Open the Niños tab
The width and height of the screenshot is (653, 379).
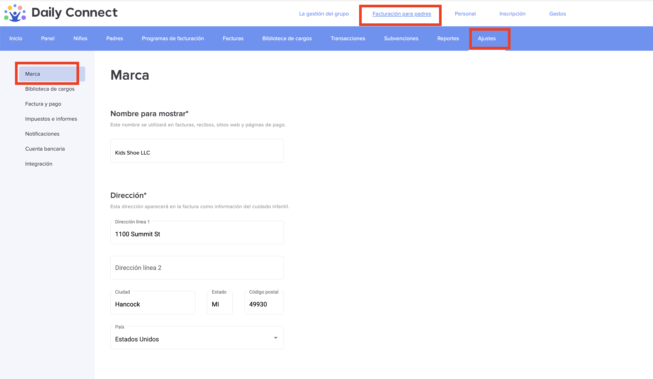coord(80,38)
